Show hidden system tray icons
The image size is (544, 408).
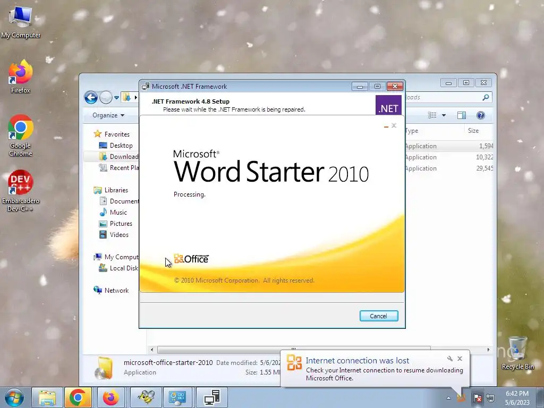click(448, 398)
